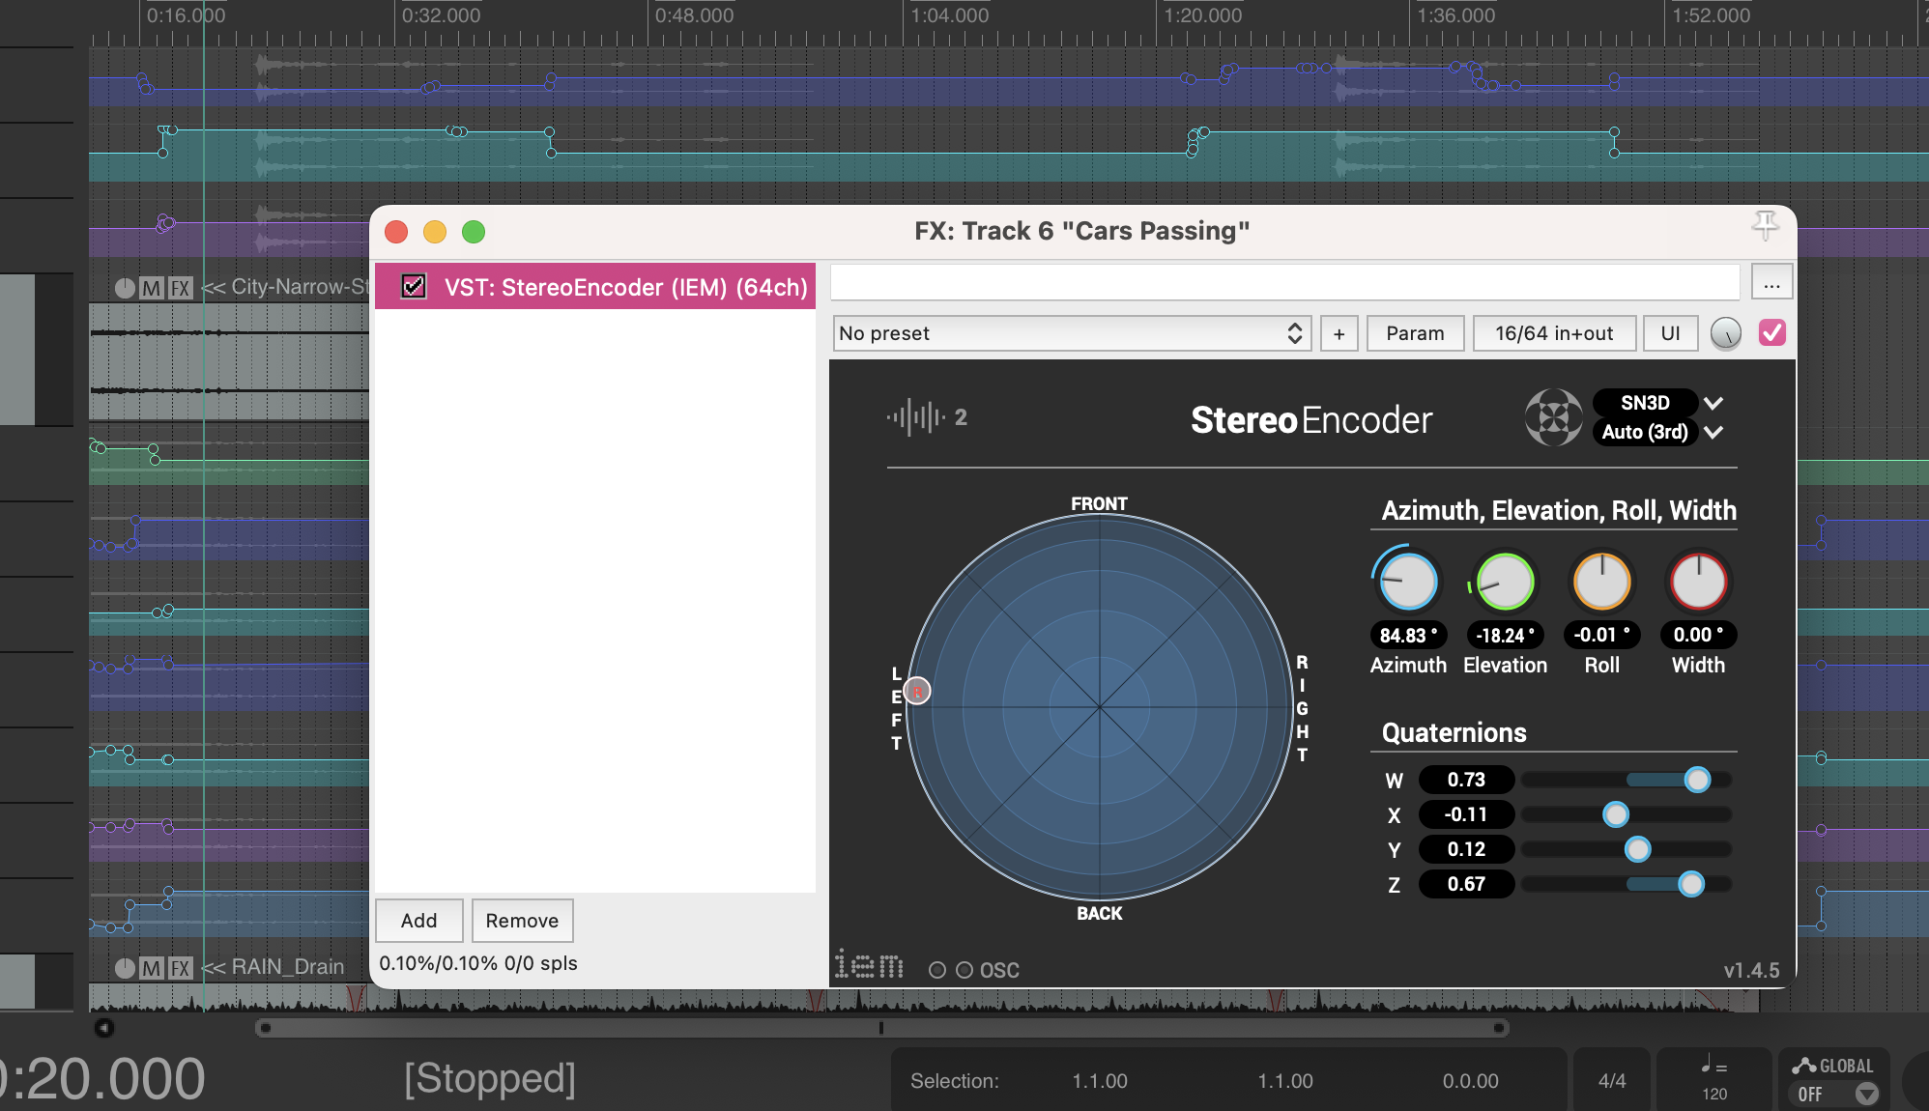Click the chevron next to SN3D
This screenshot has width=1929, height=1111.
[1713, 403]
